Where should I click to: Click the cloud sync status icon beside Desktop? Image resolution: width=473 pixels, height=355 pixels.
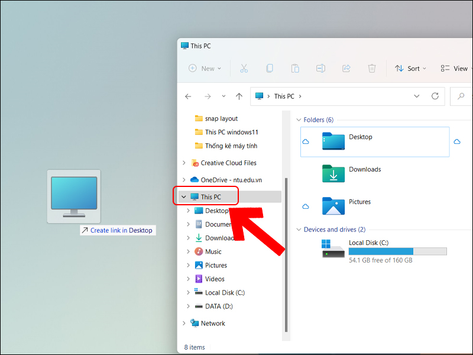(x=305, y=142)
